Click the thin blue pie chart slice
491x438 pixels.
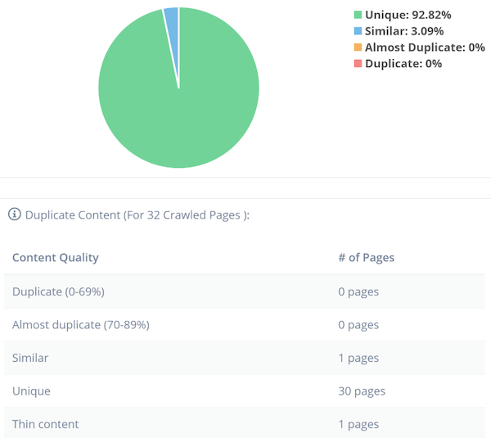(172, 25)
